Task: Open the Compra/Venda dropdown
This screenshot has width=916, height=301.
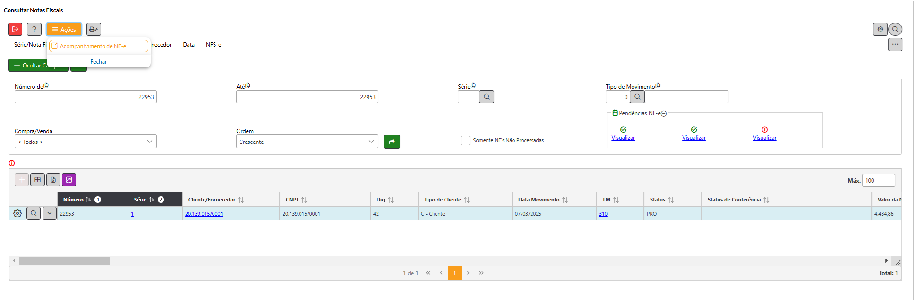Action: pos(86,142)
